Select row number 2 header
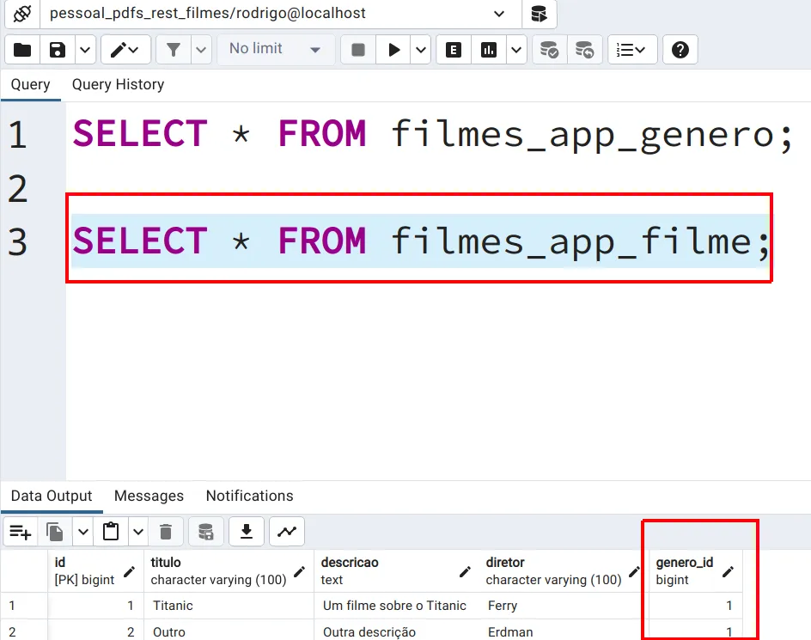The image size is (811, 640). click(x=24, y=631)
